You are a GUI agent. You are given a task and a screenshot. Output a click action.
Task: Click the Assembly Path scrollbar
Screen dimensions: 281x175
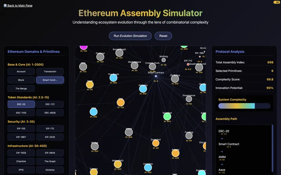point(273,148)
